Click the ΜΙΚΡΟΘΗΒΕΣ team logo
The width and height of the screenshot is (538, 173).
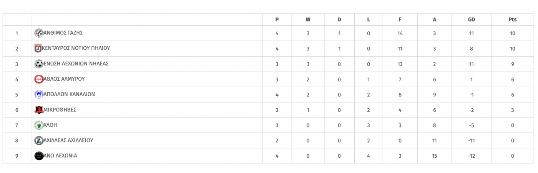(x=39, y=110)
